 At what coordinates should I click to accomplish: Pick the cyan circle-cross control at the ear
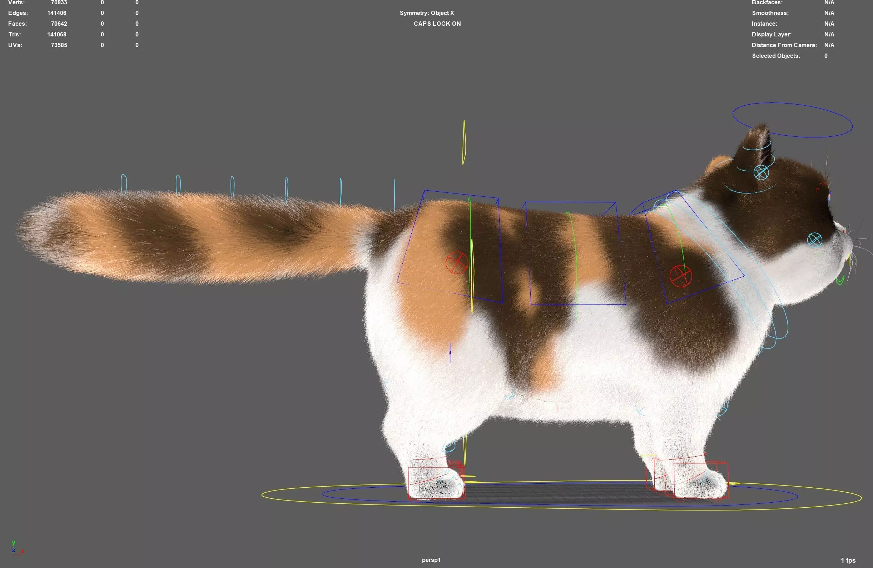click(761, 172)
